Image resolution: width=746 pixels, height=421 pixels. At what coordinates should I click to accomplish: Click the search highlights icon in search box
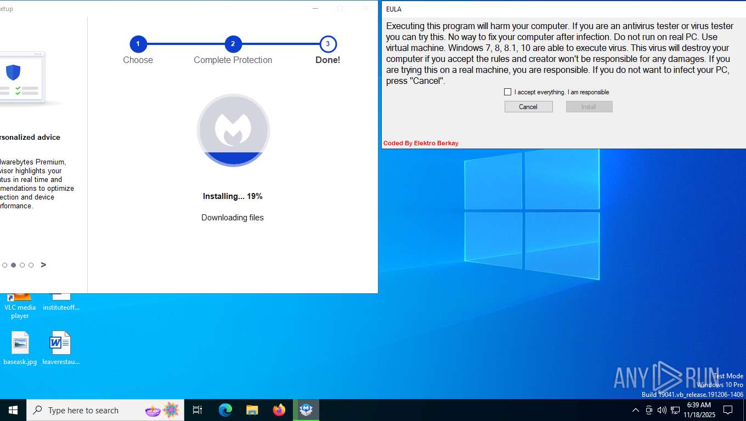pos(162,410)
